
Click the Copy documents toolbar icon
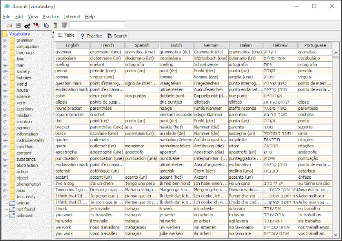click(46, 25)
